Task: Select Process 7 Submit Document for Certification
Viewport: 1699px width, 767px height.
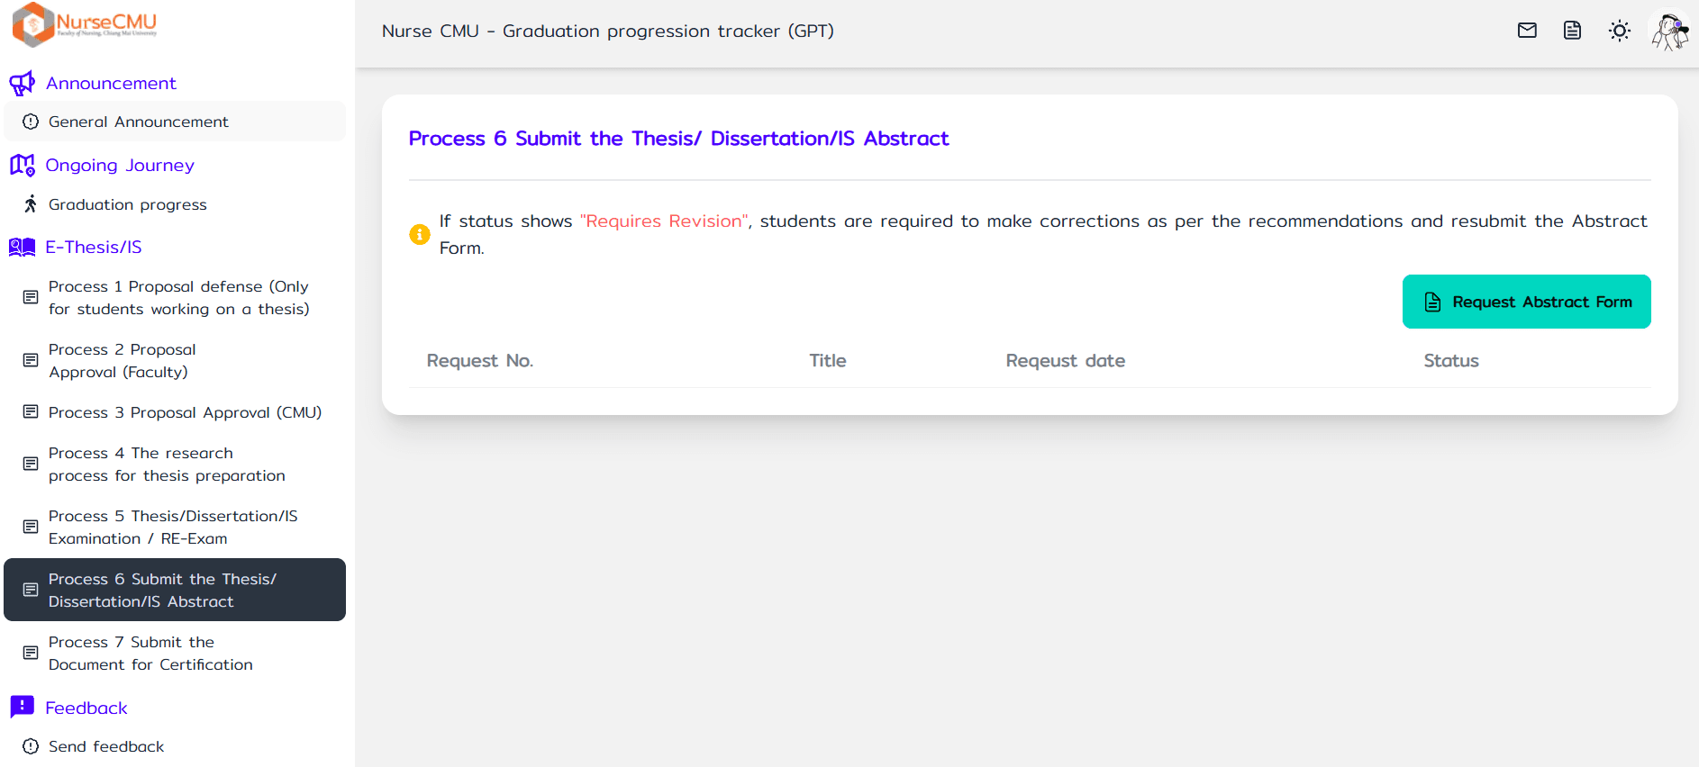Action: [x=150, y=654]
